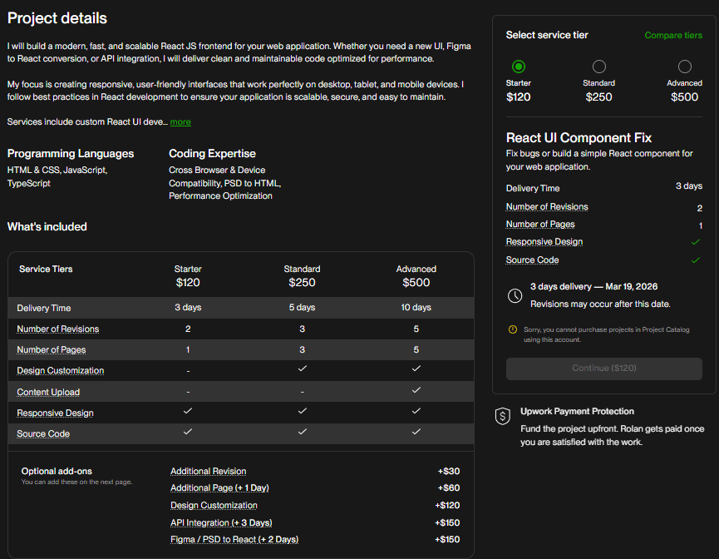The height and width of the screenshot is (559, 719).
Task: Click the Source Code checkmark in tier panel
Action: 697,260
